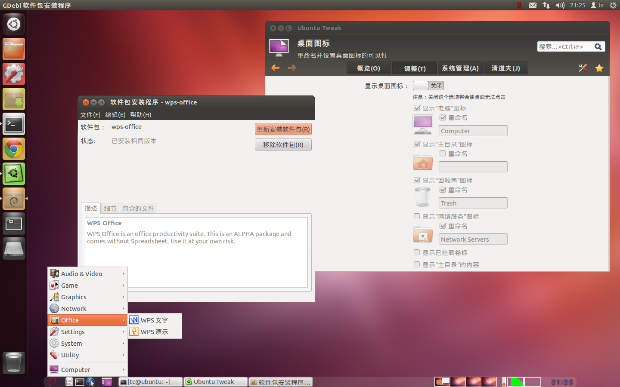Open the package download box launcher icon

[14, 99]
